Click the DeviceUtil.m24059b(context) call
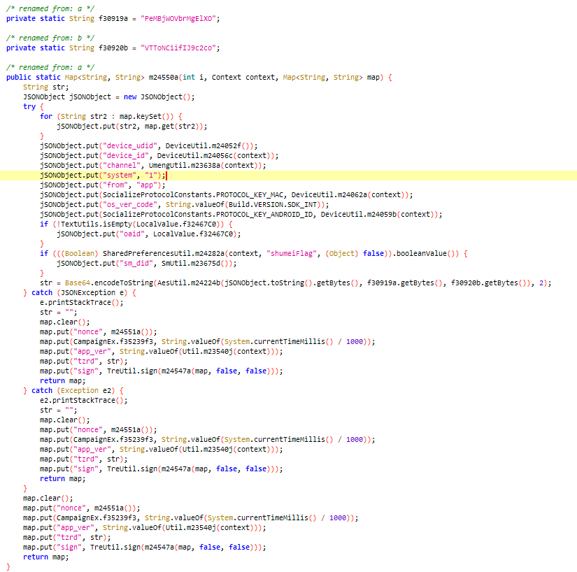Viewport: 577px width, 572px height. [379, 215]
